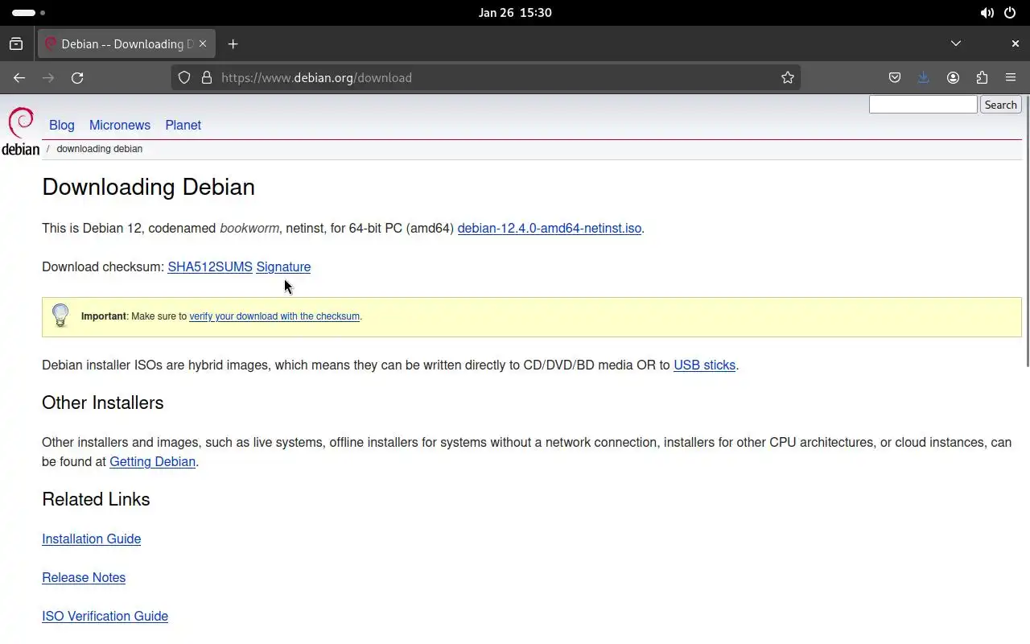The width and height of the screenshot is (1030, 644).
Task: Bookmark this page with star icon
Action: tap(788, 78)
